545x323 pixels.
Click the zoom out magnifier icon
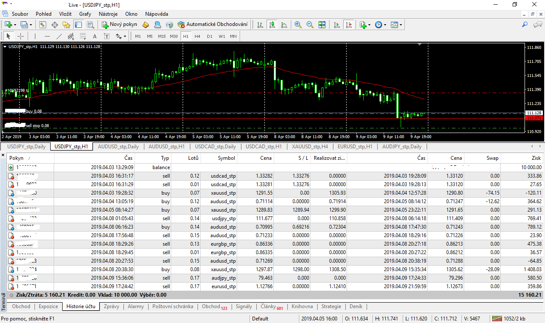(x=310, y=25)
